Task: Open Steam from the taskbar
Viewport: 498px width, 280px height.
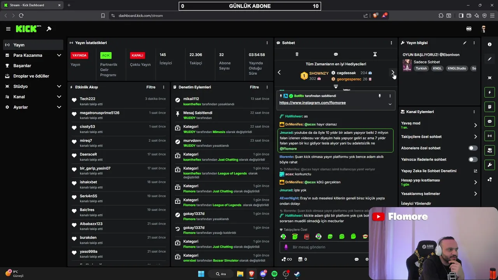Action: click(297, 274)
